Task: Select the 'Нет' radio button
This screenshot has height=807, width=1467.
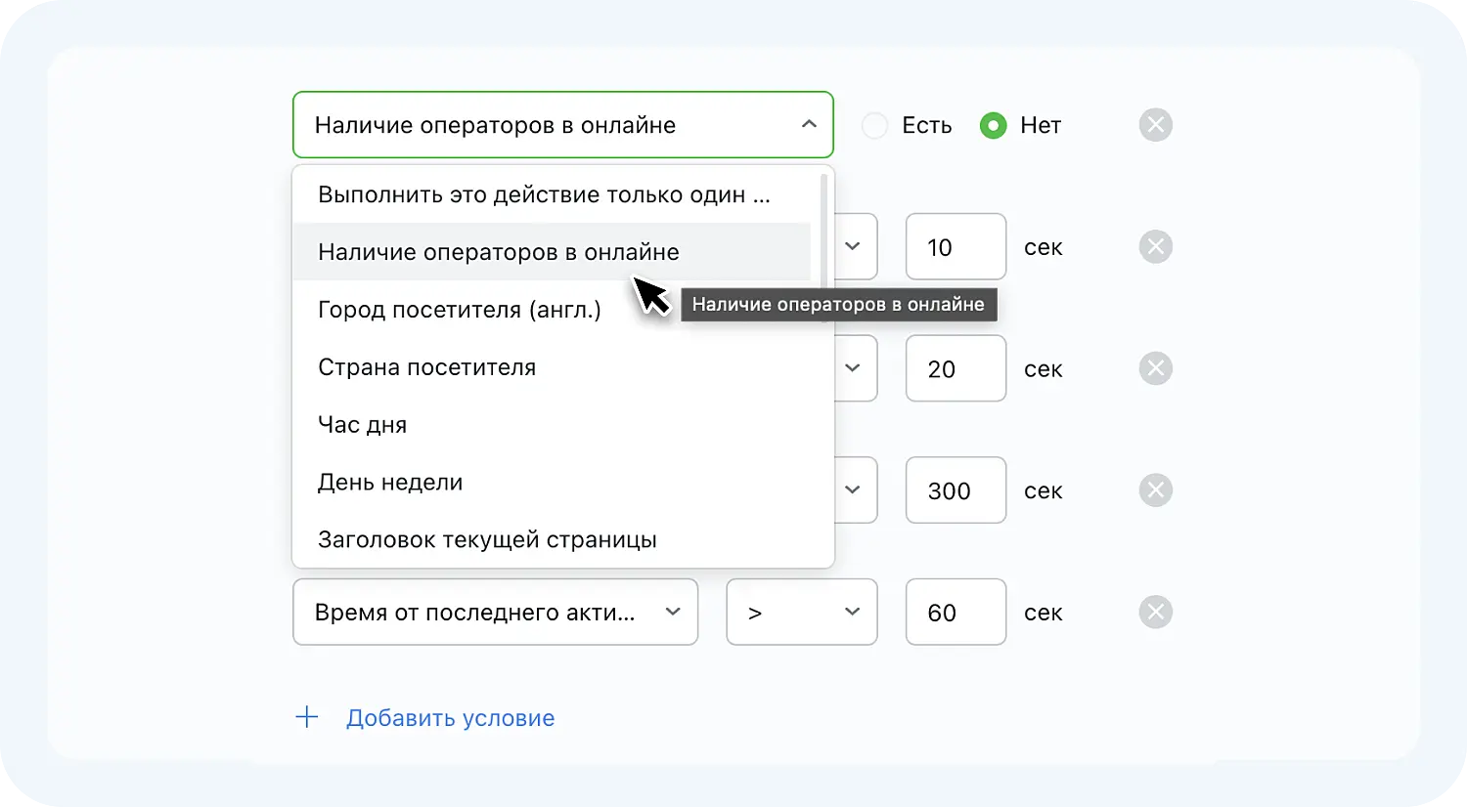Action: (993, 125)
